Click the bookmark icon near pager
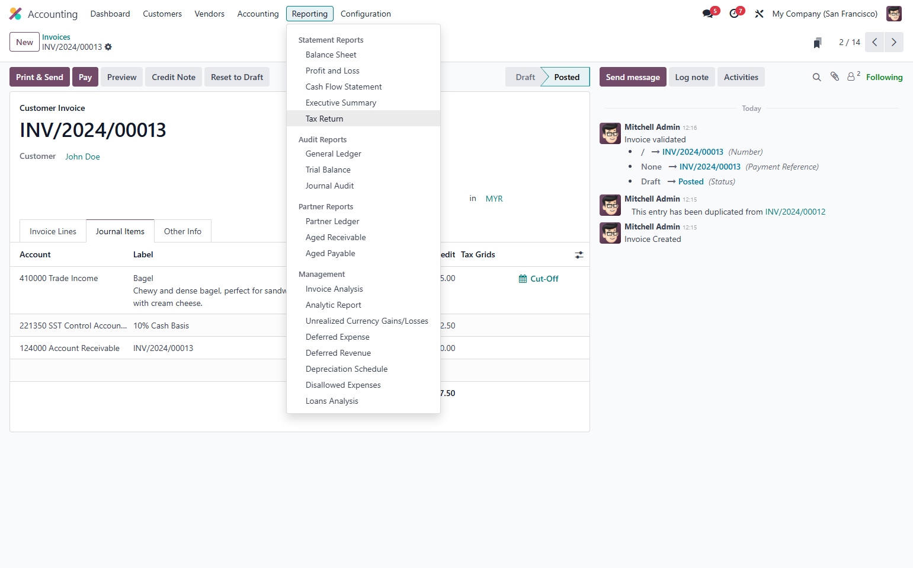The image size is (913, 568). (x=818, y=43)
